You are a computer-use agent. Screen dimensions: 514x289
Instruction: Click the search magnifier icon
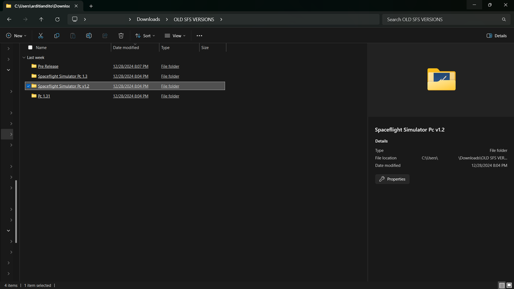click(x=504, y=19)
